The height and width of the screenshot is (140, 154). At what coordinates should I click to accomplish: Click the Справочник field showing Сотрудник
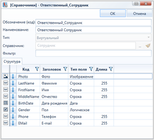click(x=86, y=45)
